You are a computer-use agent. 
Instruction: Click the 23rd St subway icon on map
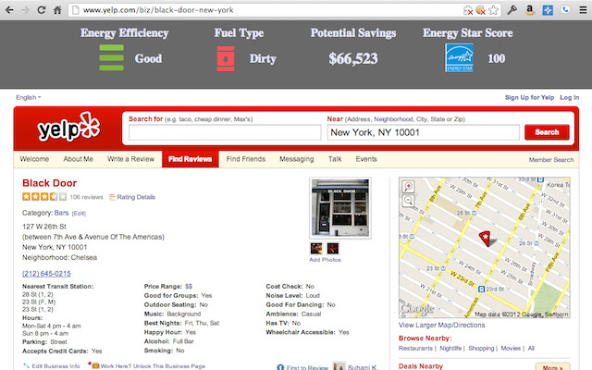(x=481, y=290)
